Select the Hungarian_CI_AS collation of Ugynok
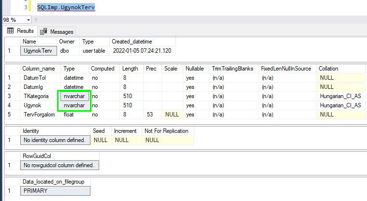 pyautogui.click(x=341, y=105)
